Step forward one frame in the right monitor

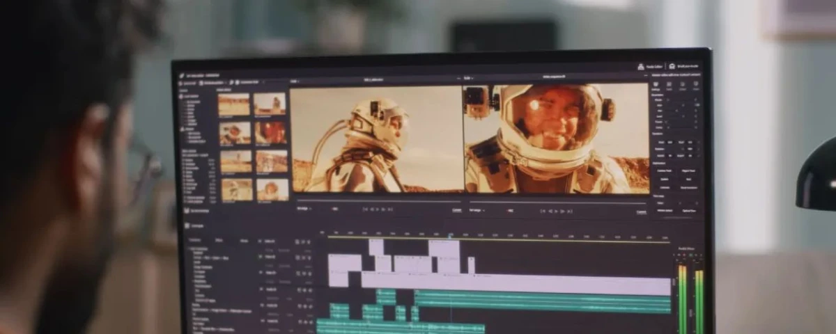563,211
